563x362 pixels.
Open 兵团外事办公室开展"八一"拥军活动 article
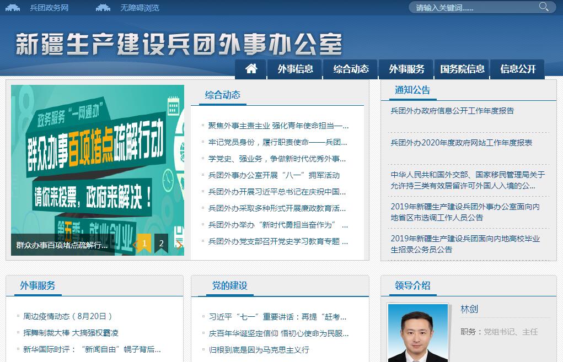pyautogui.click(x=274, y=175)
